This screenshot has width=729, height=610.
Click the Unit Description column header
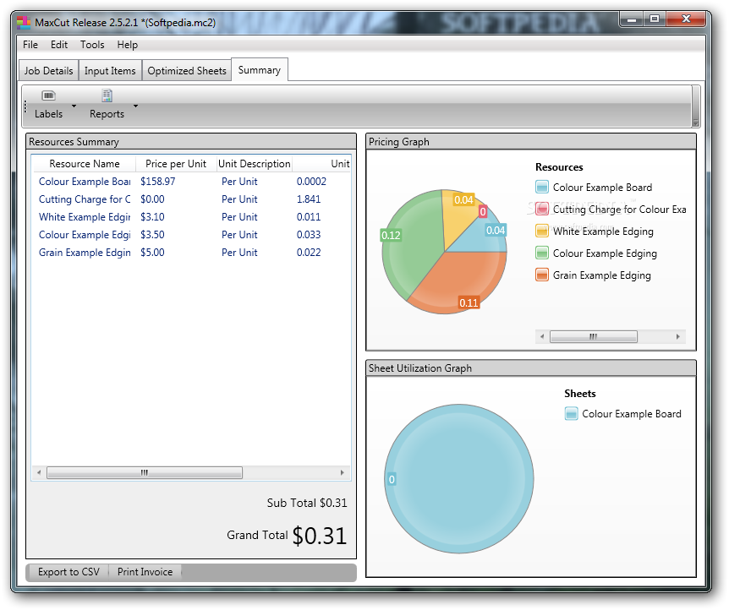click(x=255, y=164)
